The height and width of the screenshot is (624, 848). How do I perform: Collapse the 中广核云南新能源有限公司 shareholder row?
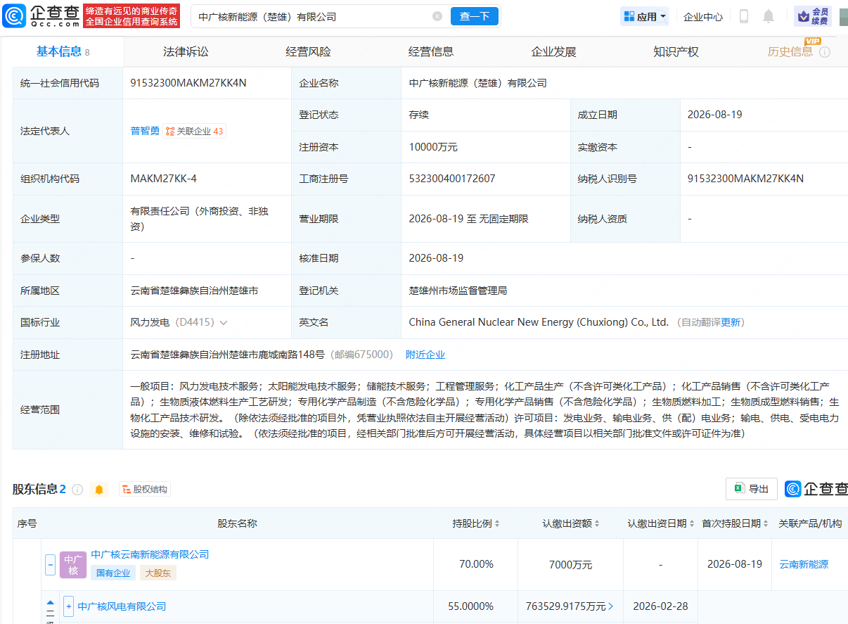click(51, 564)
